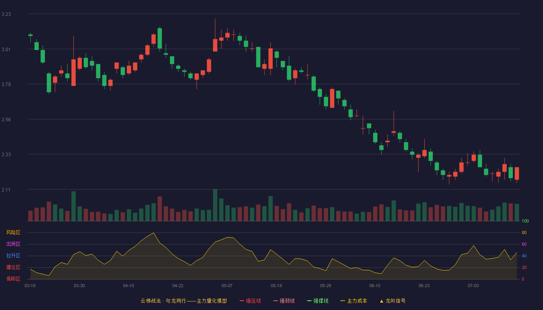Select the 低吸区 zone label
Viewport: 543px width, 310px height.
(x=13, y=279)
